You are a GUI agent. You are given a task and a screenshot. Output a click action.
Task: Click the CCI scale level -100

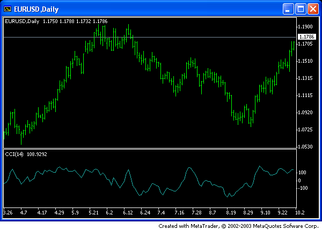(303, 188)
